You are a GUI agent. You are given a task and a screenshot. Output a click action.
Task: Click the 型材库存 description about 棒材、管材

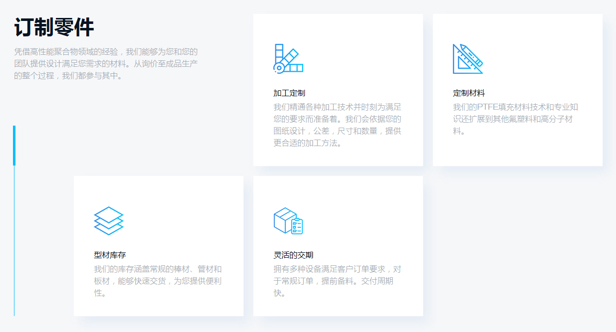(158, 281)
